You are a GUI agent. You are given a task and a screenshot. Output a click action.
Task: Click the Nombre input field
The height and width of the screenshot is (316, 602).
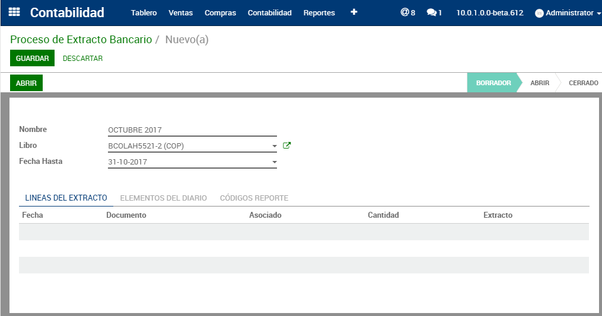[x=192, y=130]
